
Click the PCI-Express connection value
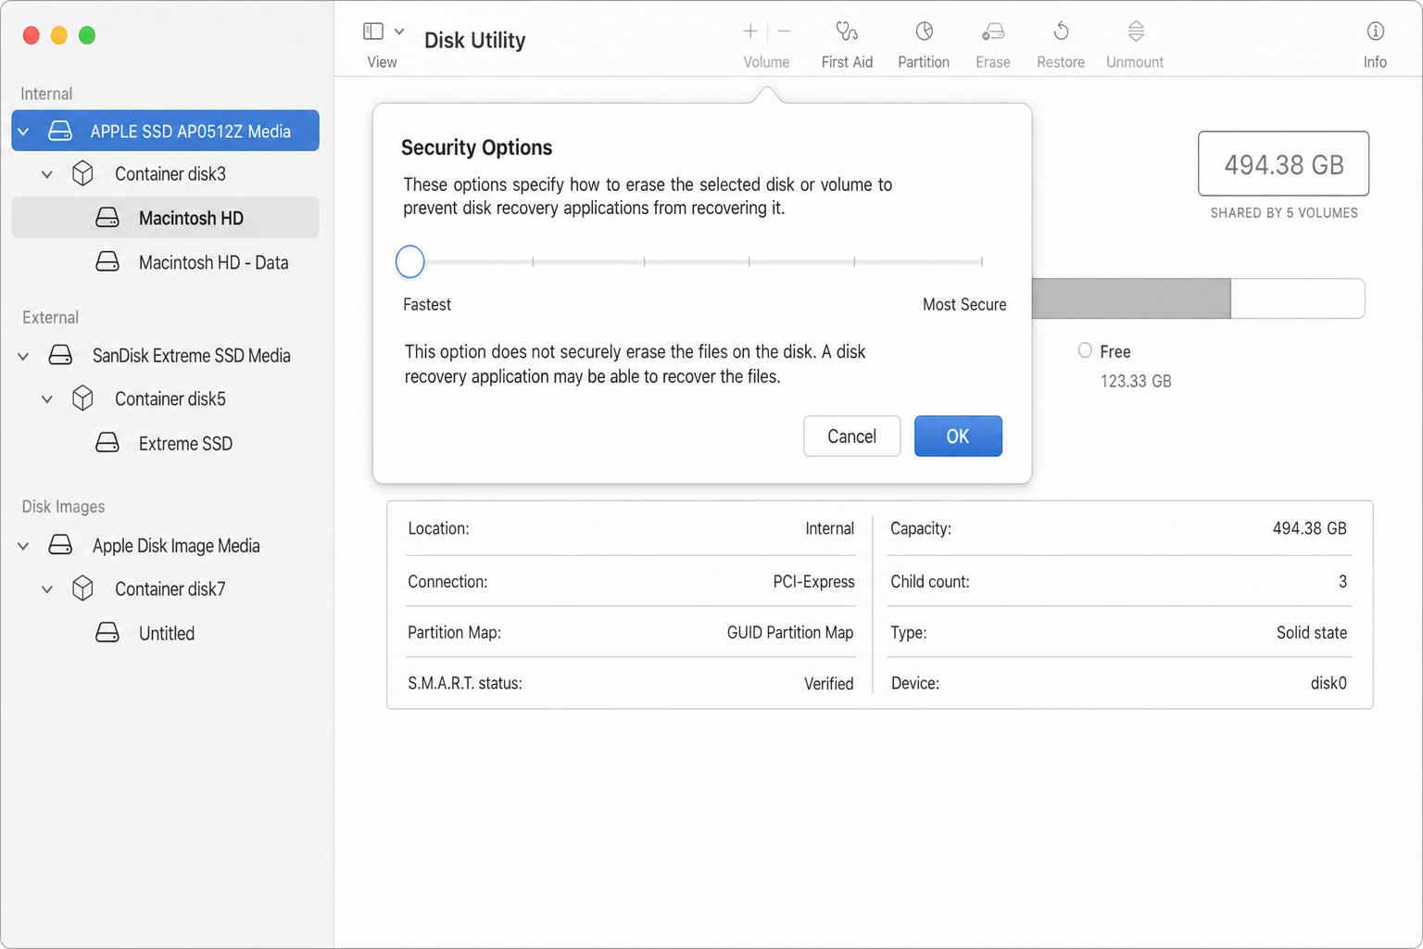[813, 581]
